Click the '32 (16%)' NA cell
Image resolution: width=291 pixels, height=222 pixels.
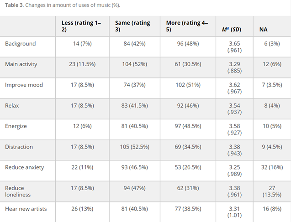pyautogui.click(x=272, y=168)
